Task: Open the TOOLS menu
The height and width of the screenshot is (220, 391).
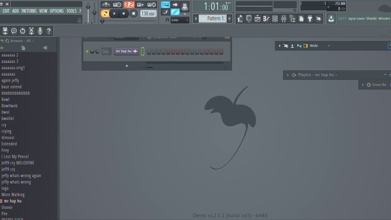Action: click(71, 11)
